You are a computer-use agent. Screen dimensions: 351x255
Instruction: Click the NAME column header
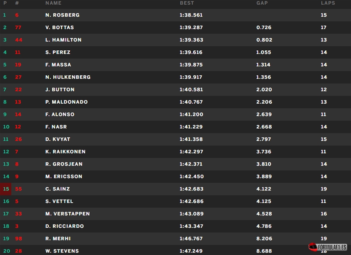coord(53,3)
